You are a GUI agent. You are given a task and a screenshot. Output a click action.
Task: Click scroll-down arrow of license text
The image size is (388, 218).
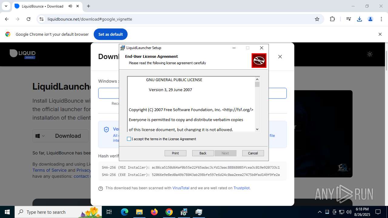pos(257,129)
